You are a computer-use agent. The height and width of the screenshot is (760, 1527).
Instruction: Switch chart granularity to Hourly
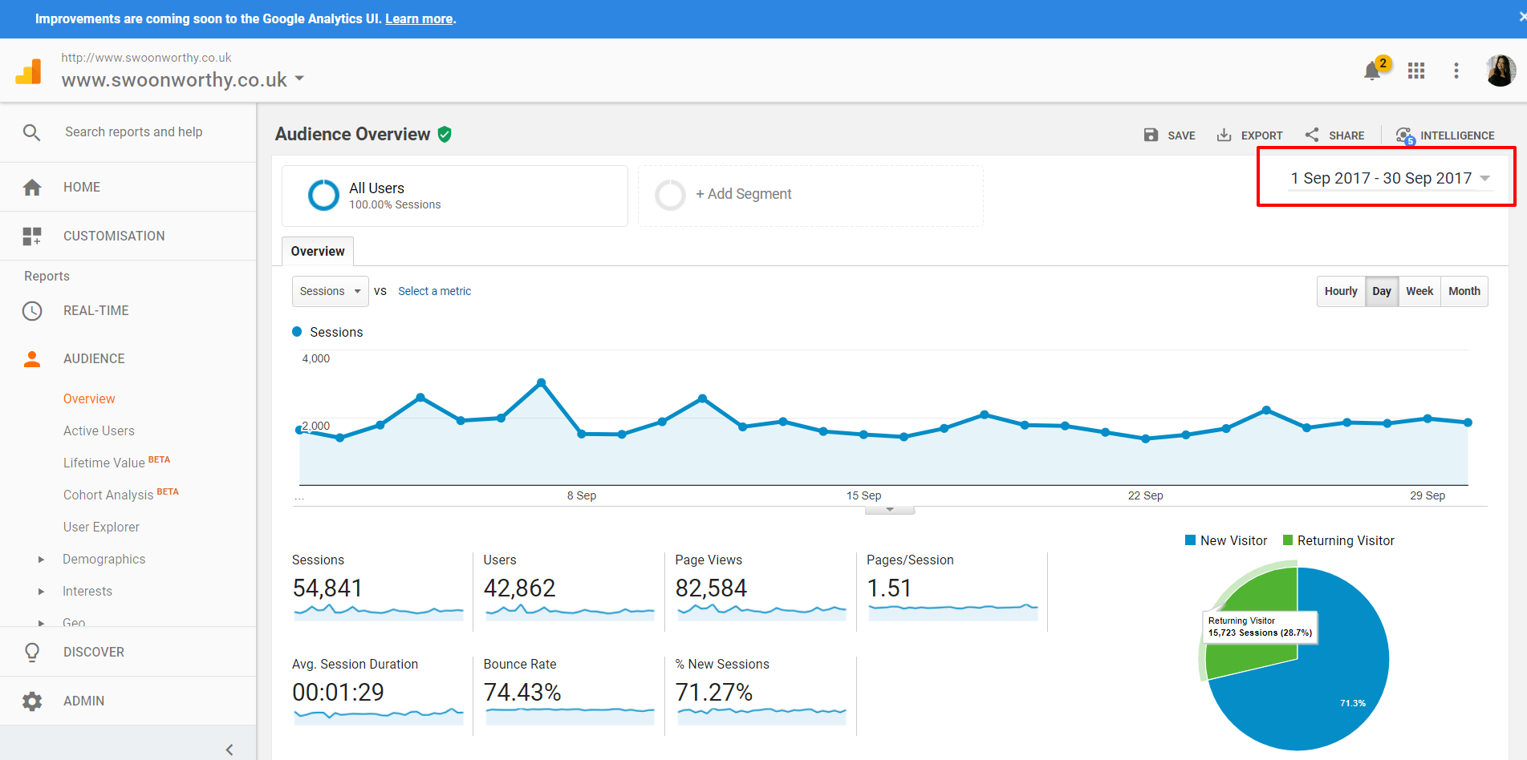click(1340, 292)
